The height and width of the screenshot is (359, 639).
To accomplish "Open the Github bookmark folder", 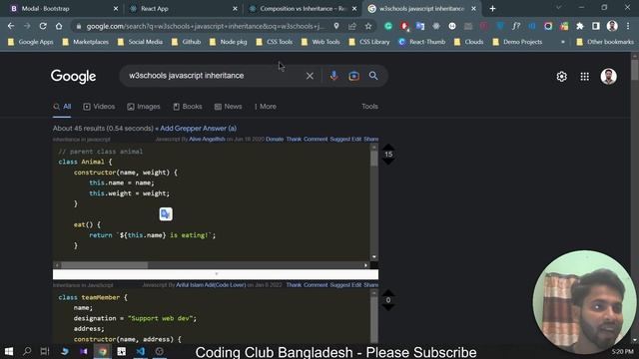I will (x=186, y=42).
